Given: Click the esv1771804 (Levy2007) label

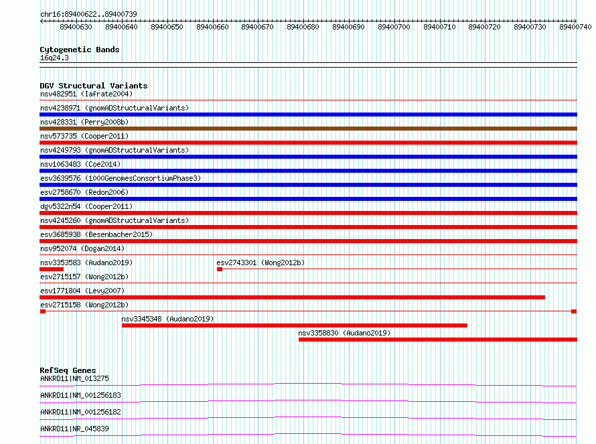Looking at the screenshot, I should point(82,291).
